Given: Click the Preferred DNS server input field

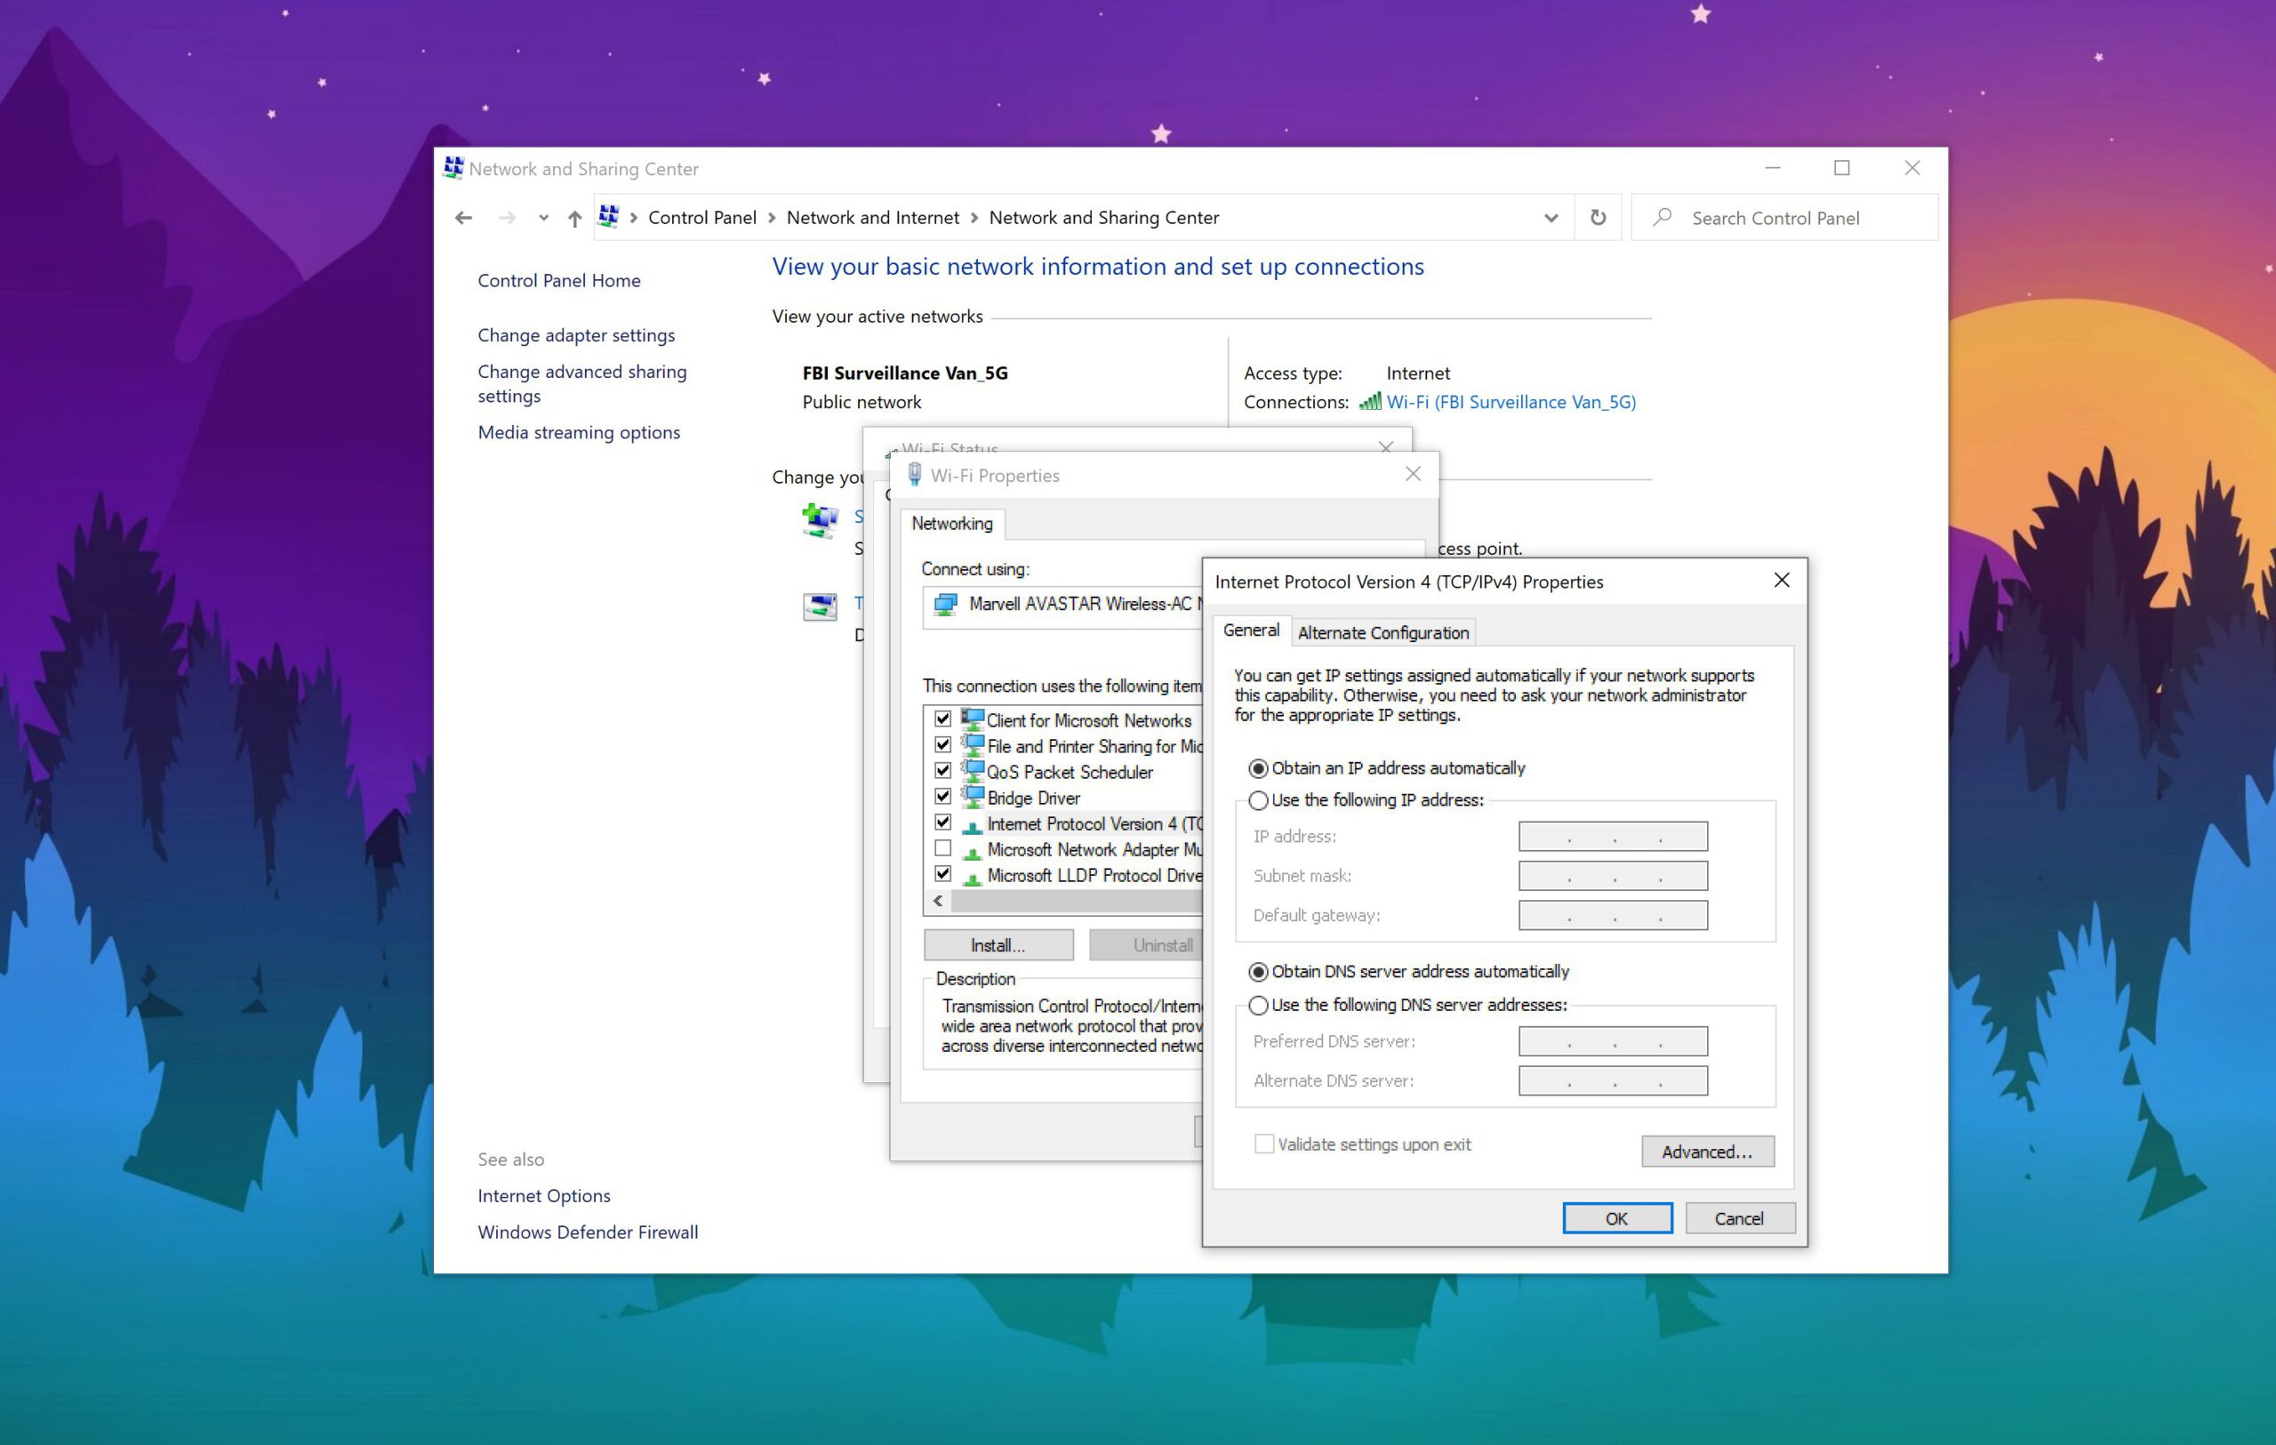Looking at the screenshot, I should pyautogui.click(x=1611, y=1040).
